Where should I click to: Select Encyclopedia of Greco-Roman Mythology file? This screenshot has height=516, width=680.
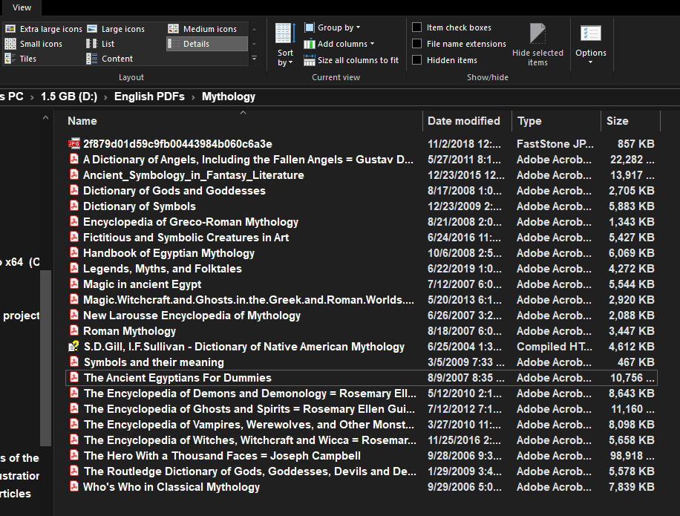tap(362, 221)
